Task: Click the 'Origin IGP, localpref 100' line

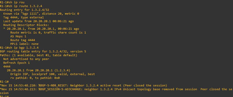Action: tap(52, 74)
